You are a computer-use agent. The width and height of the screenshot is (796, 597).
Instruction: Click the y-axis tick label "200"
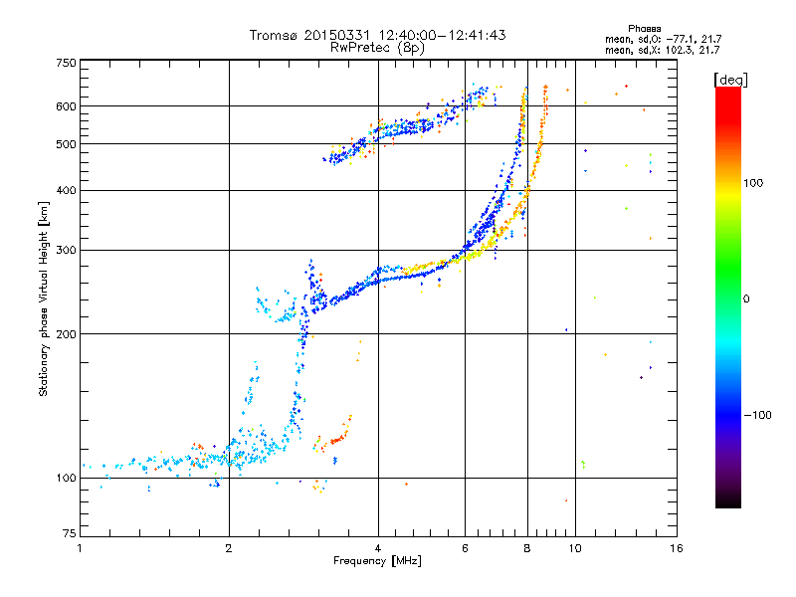pyautogui.click(x=66, y=334)
